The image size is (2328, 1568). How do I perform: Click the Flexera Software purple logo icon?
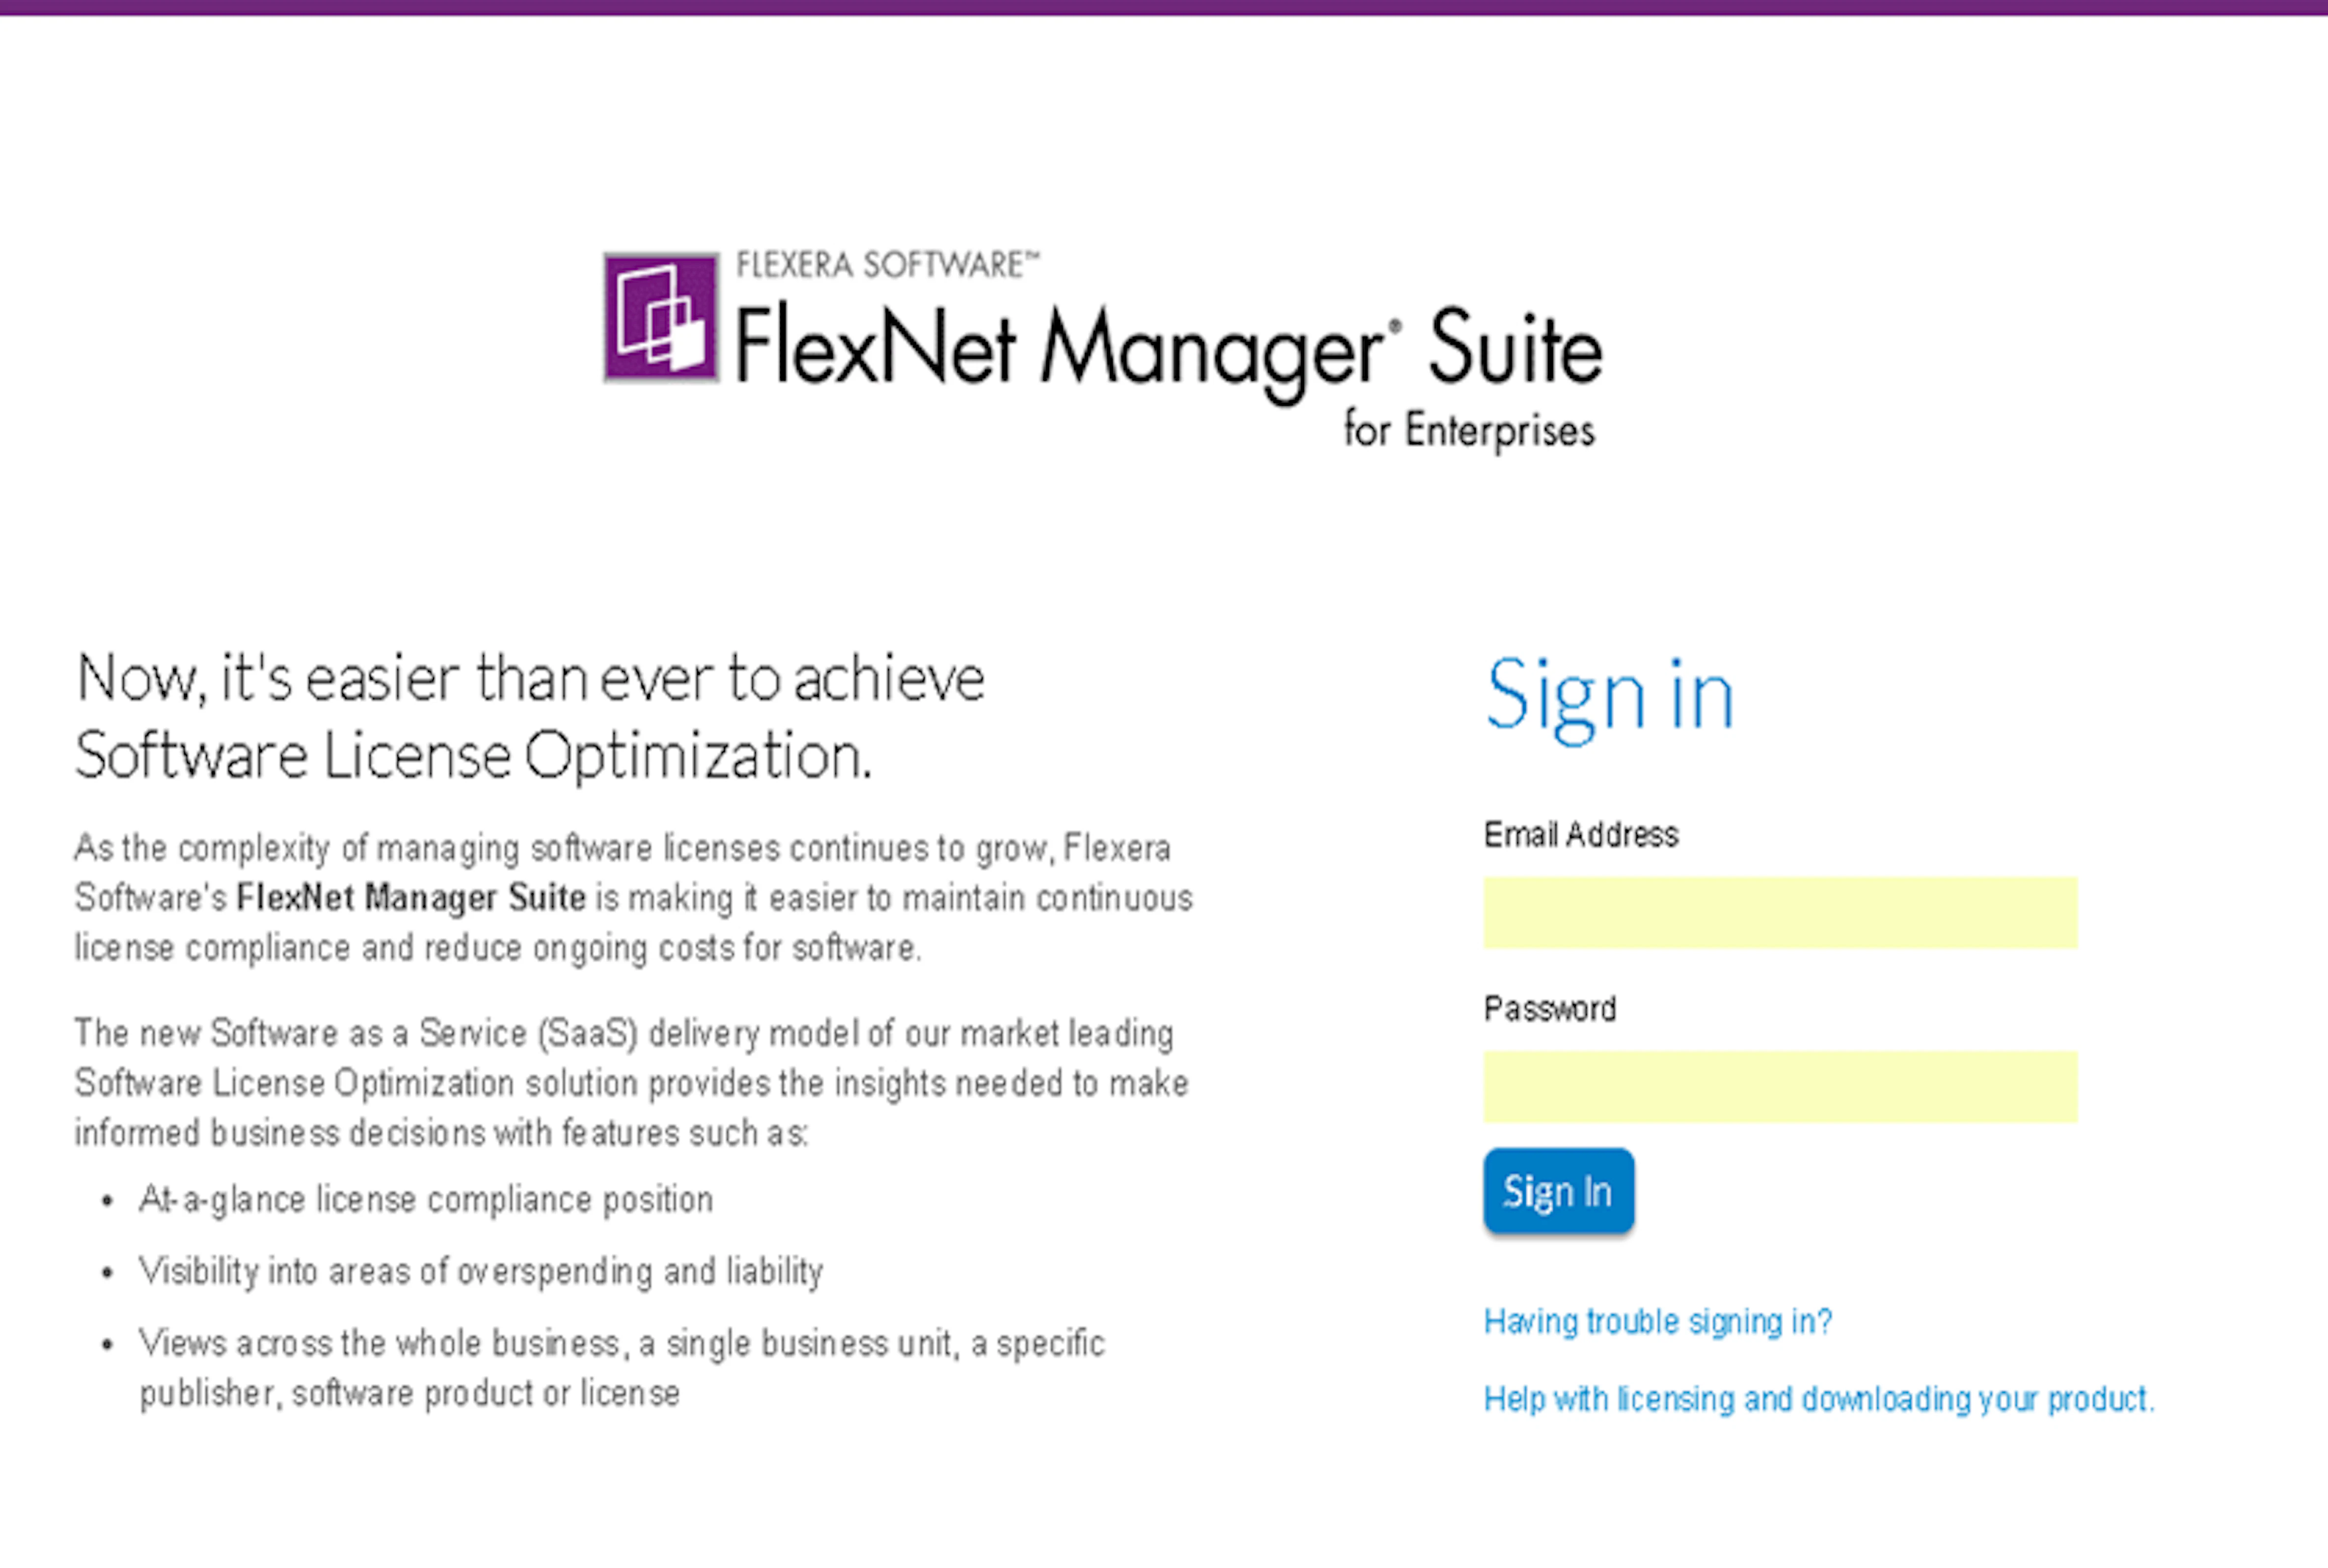pyautogui.click(x=660, y=318)
